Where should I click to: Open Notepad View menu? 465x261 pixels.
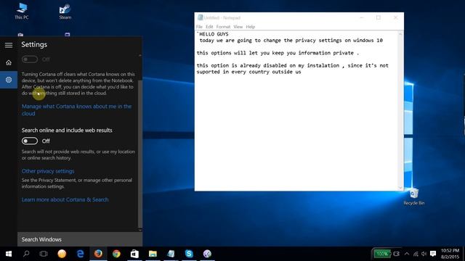(238, 27)
